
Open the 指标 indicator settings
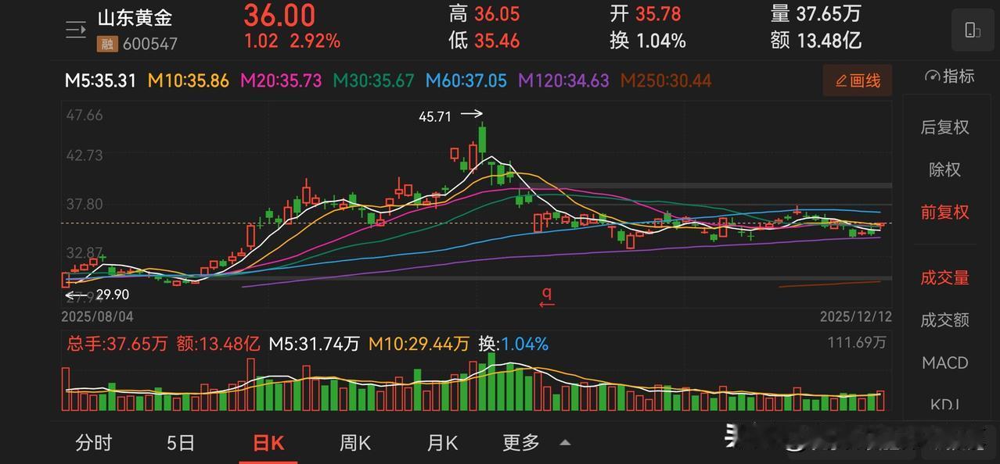pos(949,76)
